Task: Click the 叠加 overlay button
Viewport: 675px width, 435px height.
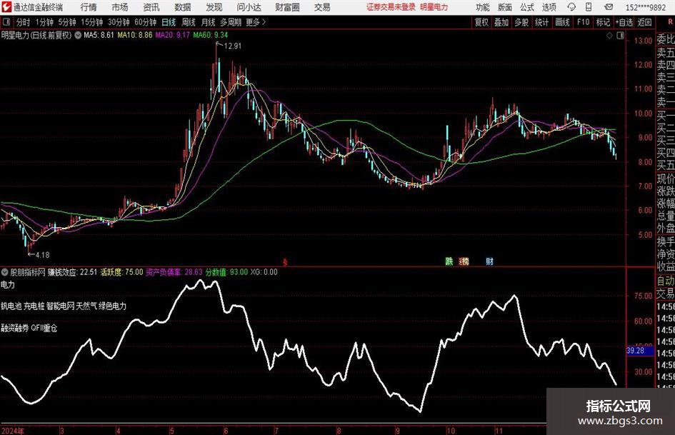Action: pos(501,22)
